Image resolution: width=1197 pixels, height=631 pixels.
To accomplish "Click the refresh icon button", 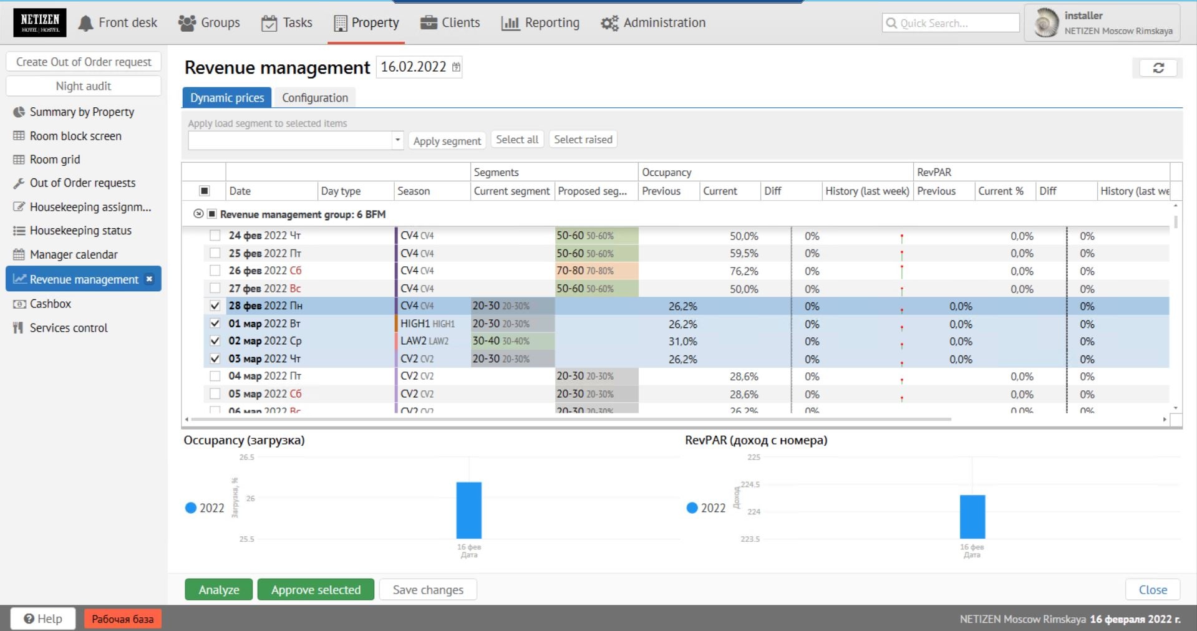I will (x=1158, y=68).
